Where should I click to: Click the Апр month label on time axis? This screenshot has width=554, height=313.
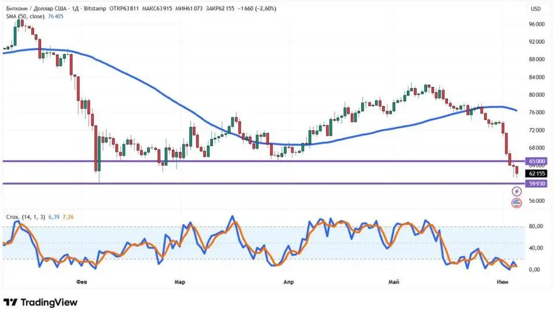tap(289, 282)
